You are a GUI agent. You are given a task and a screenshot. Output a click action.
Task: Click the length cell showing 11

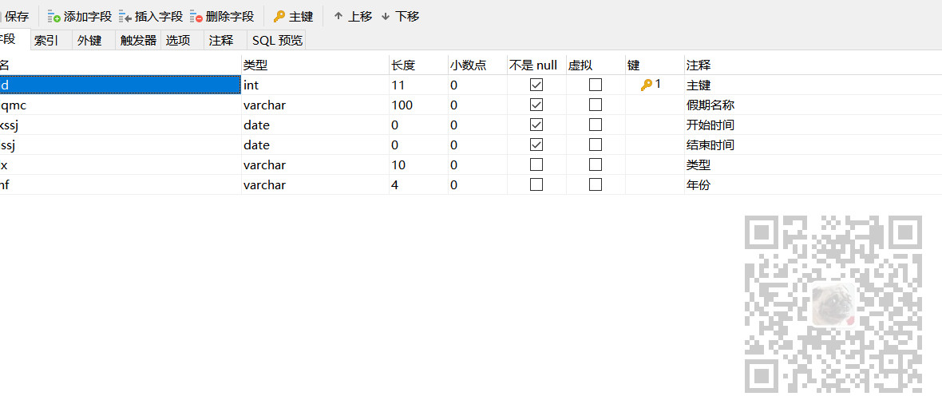[418, 85]
